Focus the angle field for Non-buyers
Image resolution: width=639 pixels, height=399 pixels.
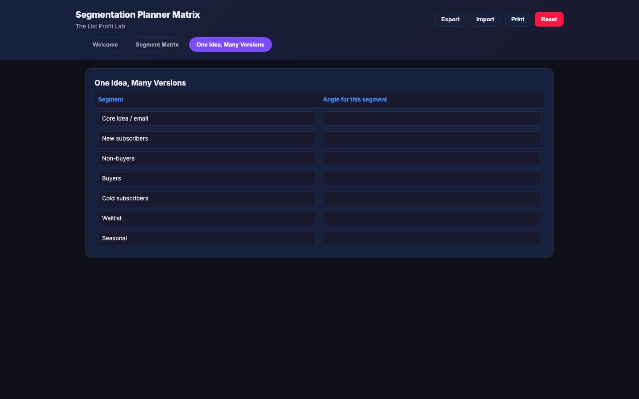pos(432,158)
